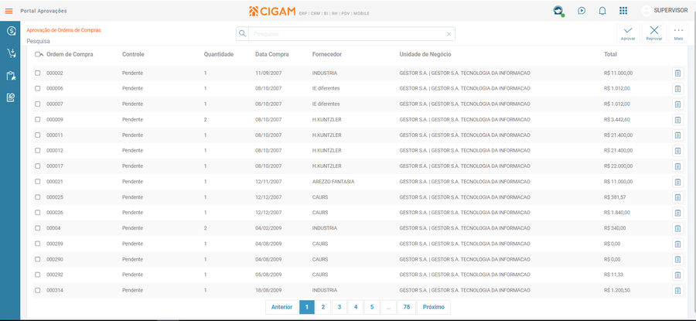Image resolution: width=696 pixels, height=321 pixels.
Task: Open details icon for order 000012
Action: coord(677,151)
